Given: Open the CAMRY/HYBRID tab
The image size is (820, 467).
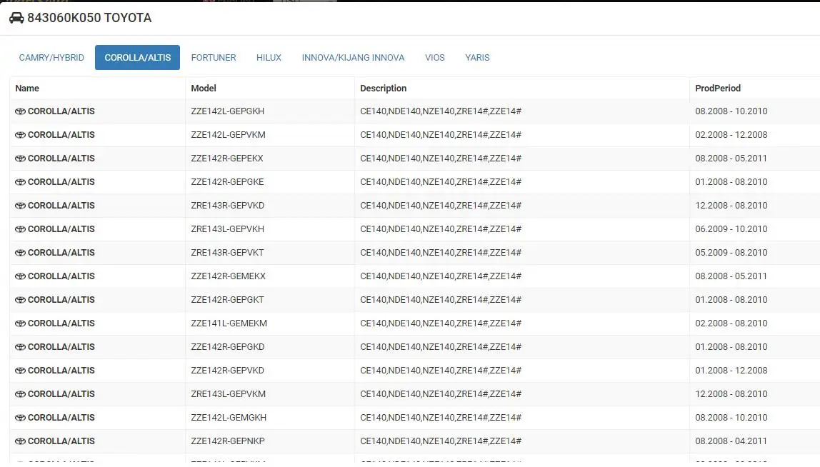Looking at the screenshot, I should (x=51, y=58).
